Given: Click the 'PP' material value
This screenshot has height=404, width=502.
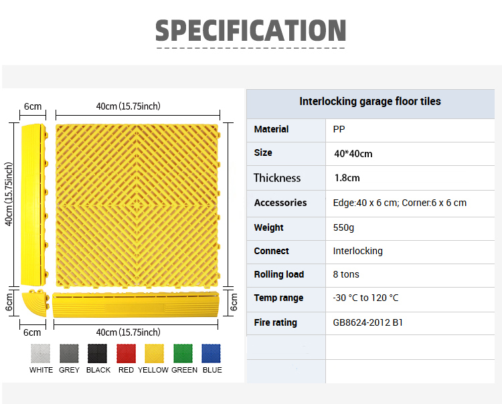Looking at the screenshot, I should point(339,130).
